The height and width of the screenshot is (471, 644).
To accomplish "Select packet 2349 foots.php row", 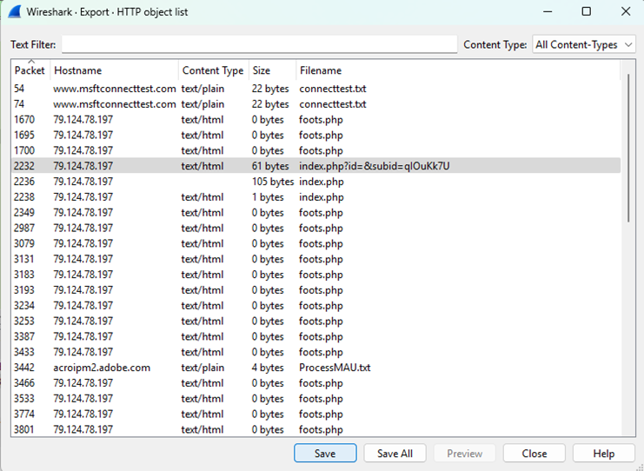I will click(x=315, y=213).
